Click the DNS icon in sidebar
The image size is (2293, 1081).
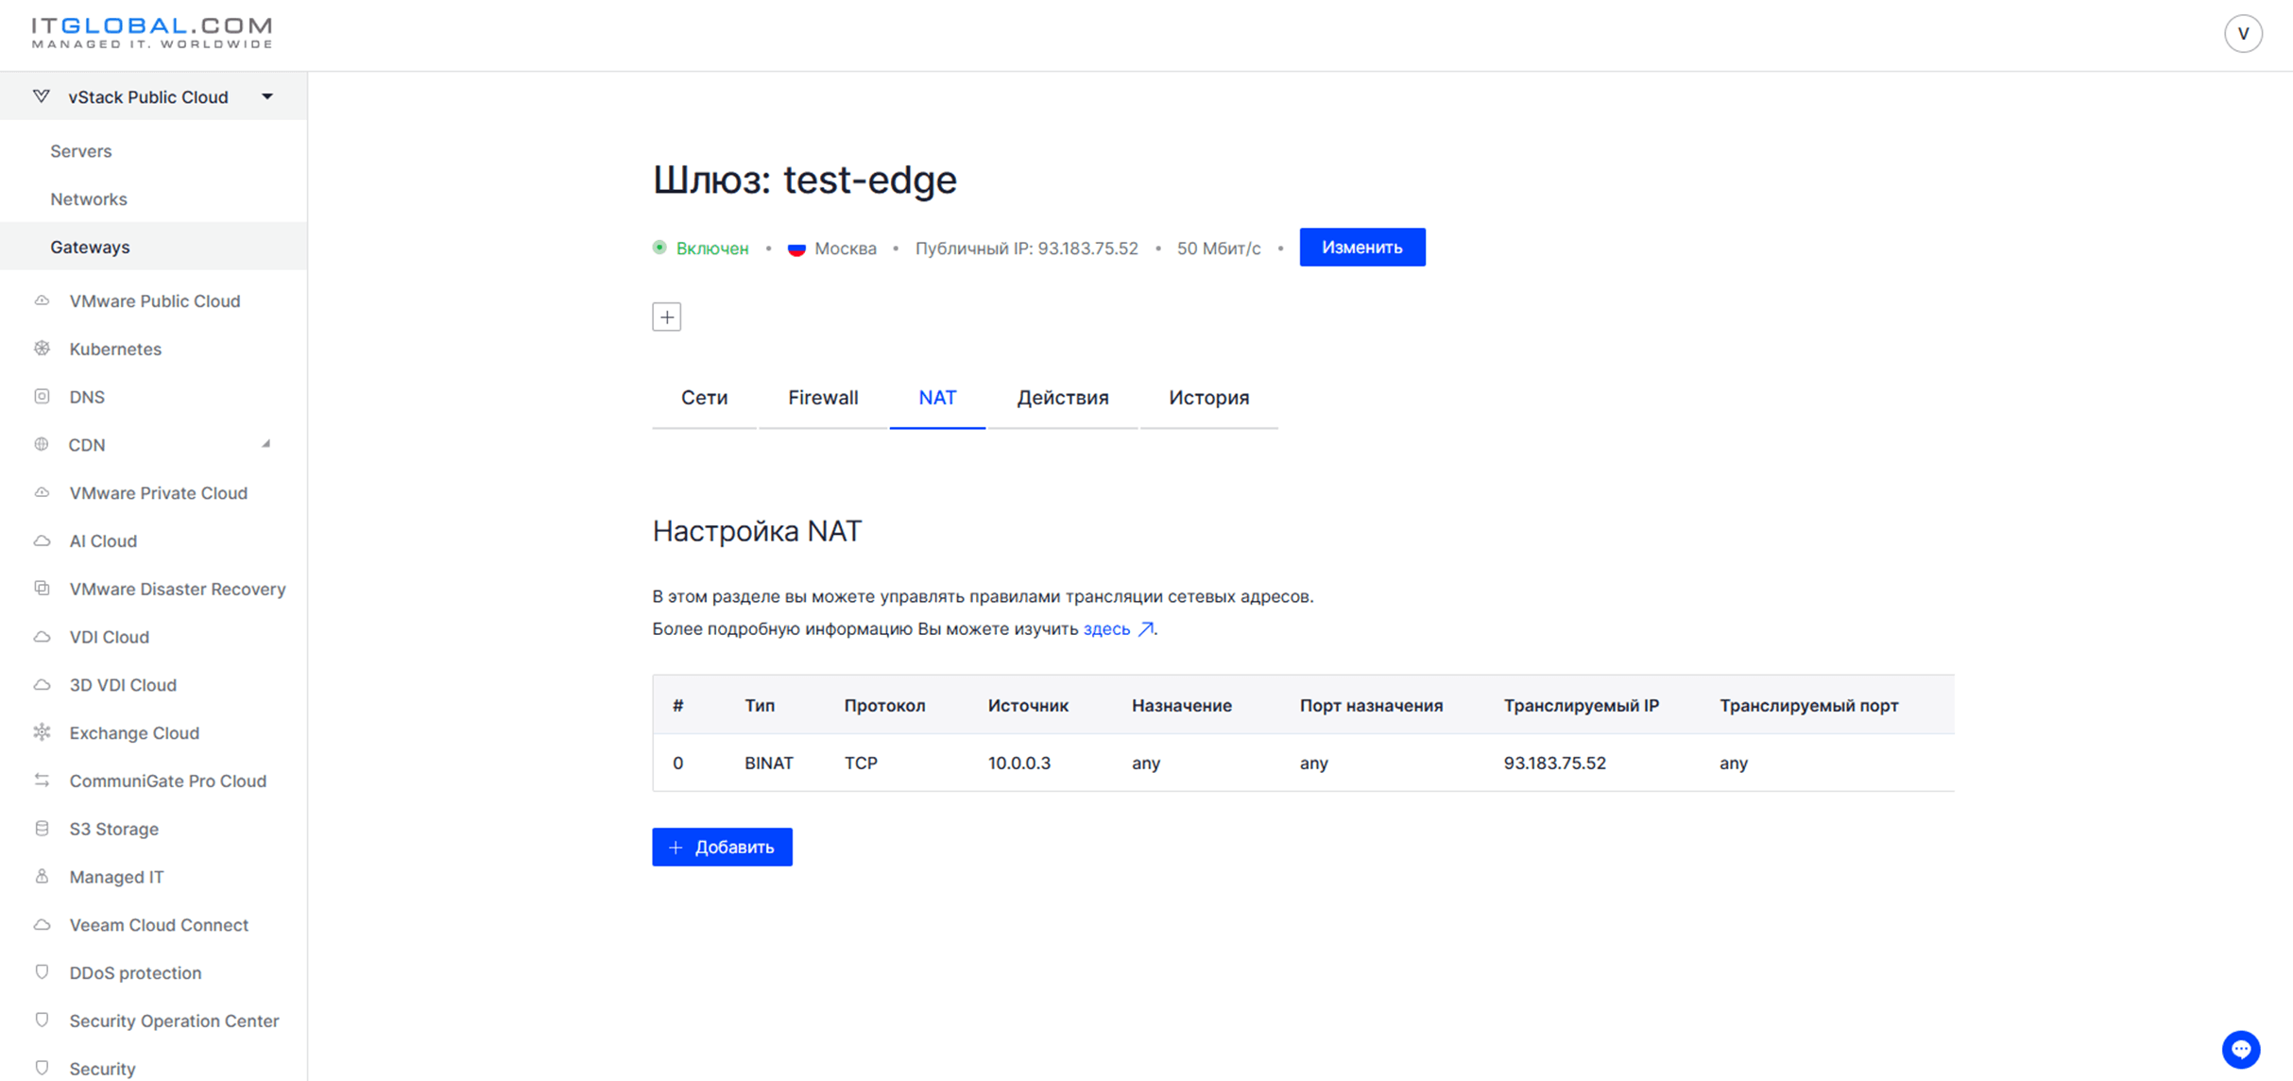42,397
